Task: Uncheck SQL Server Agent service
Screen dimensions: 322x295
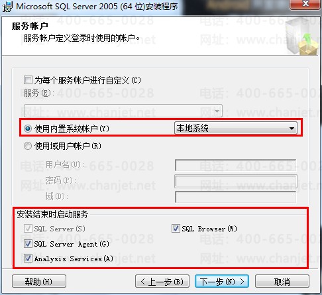Action: (x=28, y=244)
